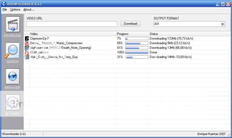Image resolution: width=232 pixels, height=138 pixels.
Task: Select the Dexter__Season_1_Manic_Compression download entry
Action: tap(56, 43)
